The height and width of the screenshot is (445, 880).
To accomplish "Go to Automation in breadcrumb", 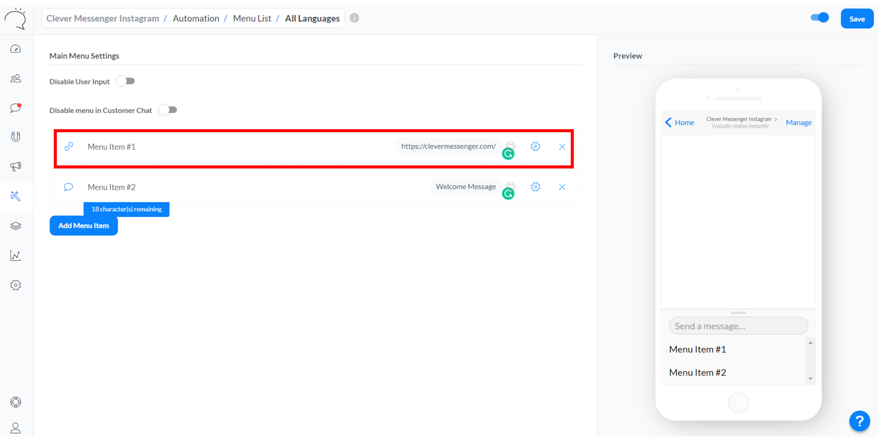I will 196,19.
